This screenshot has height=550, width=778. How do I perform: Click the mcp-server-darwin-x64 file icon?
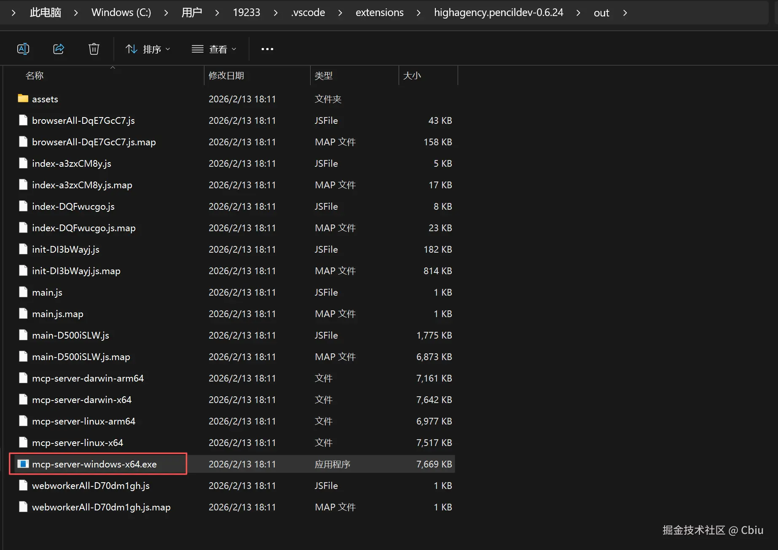(23, 399)
